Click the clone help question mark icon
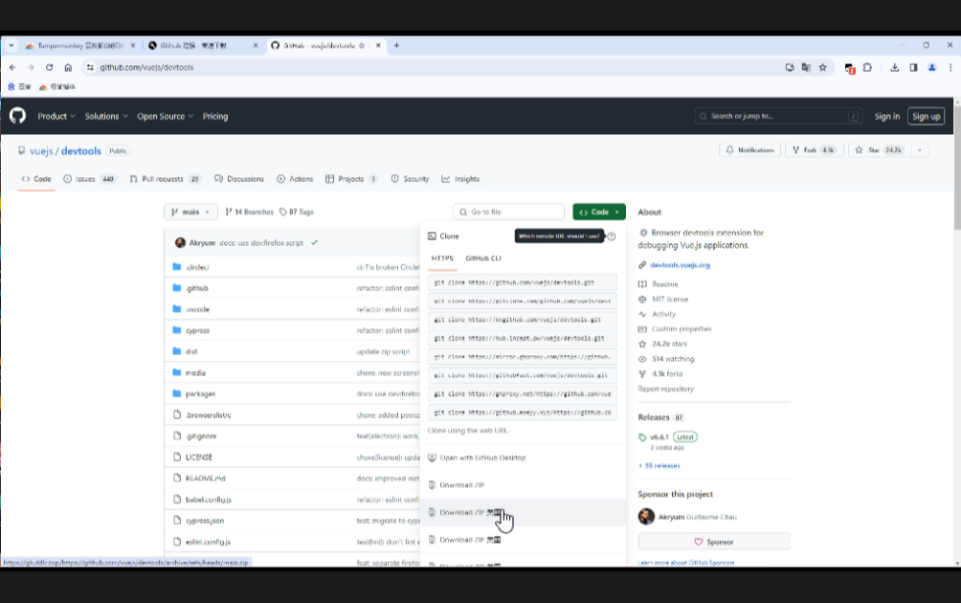Screen dimensions: 961x603 611,235
